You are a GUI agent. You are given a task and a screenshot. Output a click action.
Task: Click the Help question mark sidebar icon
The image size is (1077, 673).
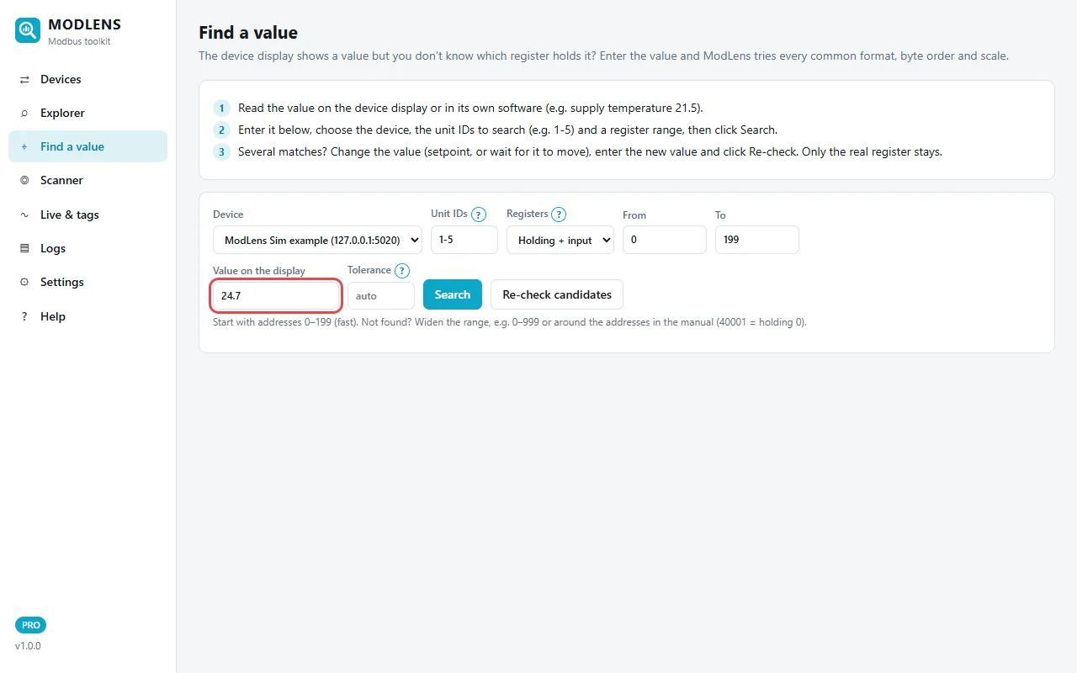click(x=24, y=316)
